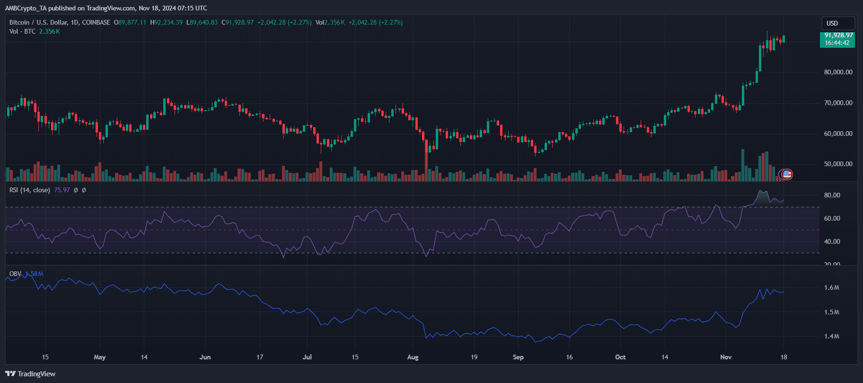Select the OBV indicator legend
This screenshot has width=863, height=383.
coord(15,274)
